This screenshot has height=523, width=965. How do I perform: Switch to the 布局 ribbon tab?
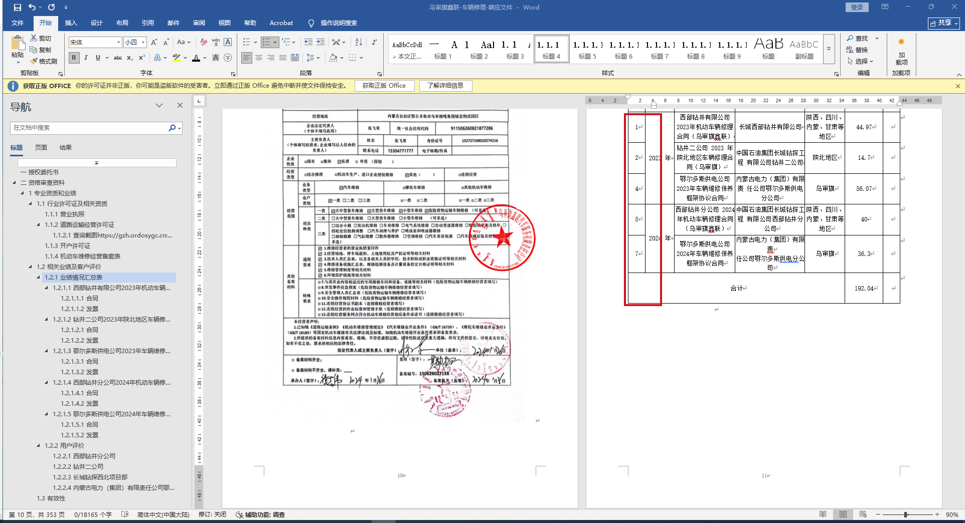tap(122, 23)
